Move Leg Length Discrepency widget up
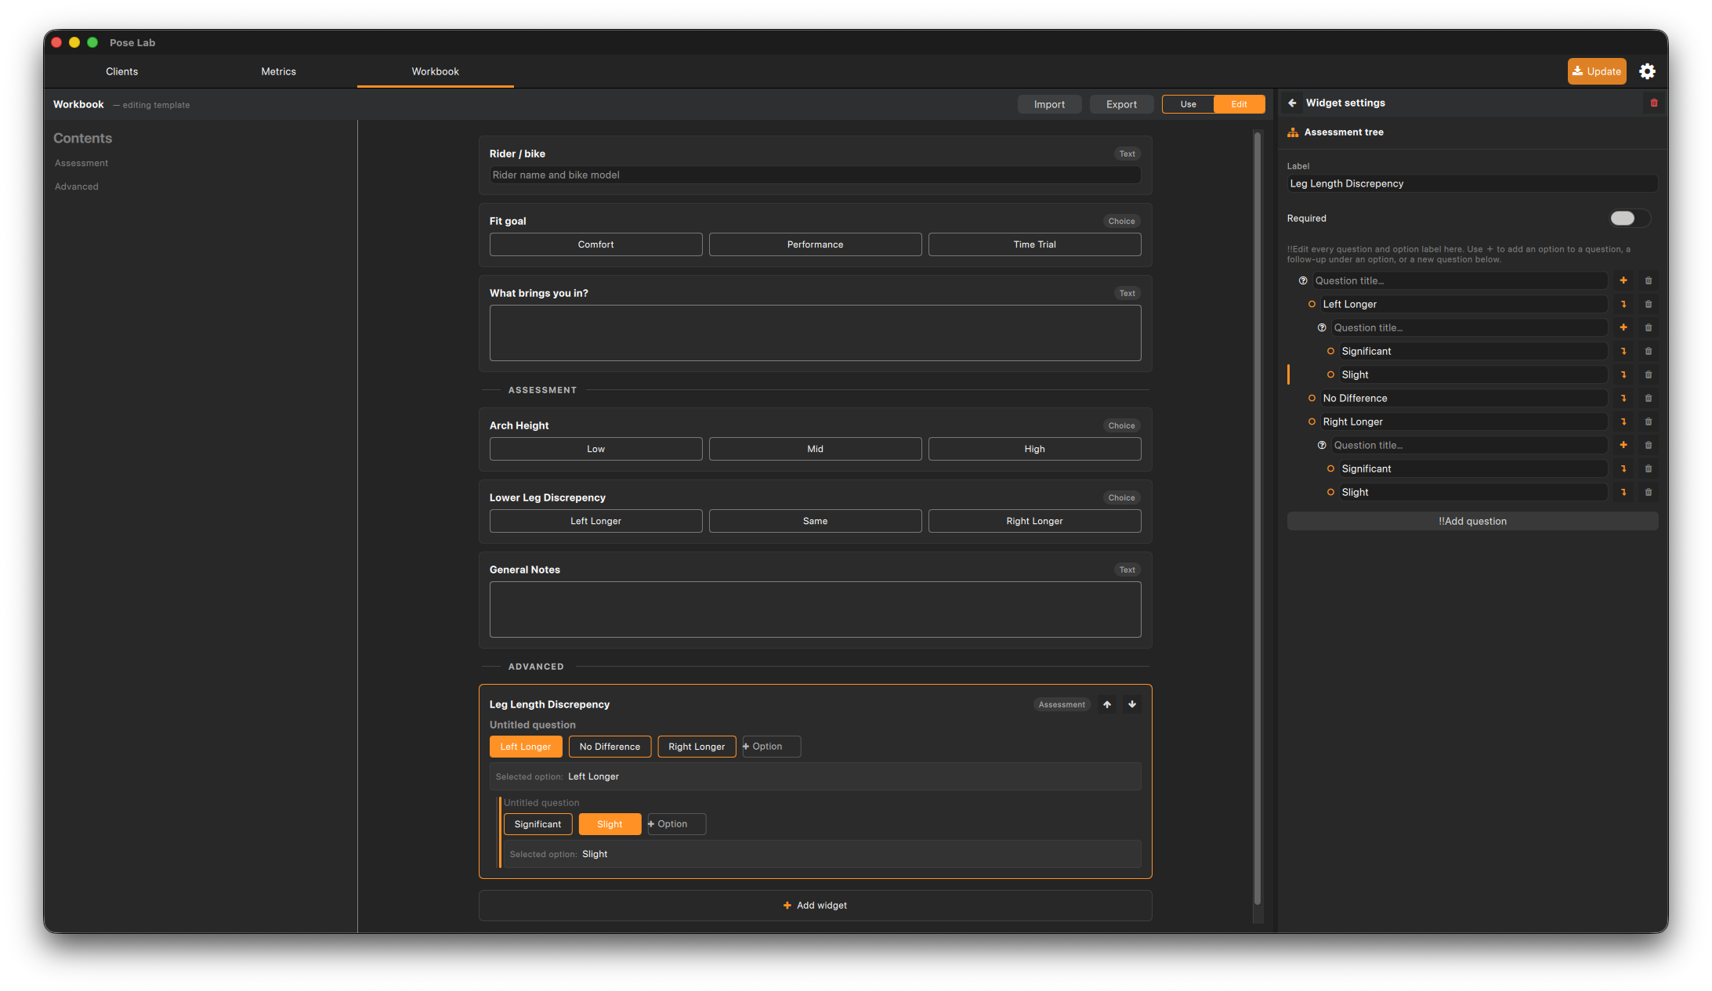1712x991 pixels. point(1107,704)
